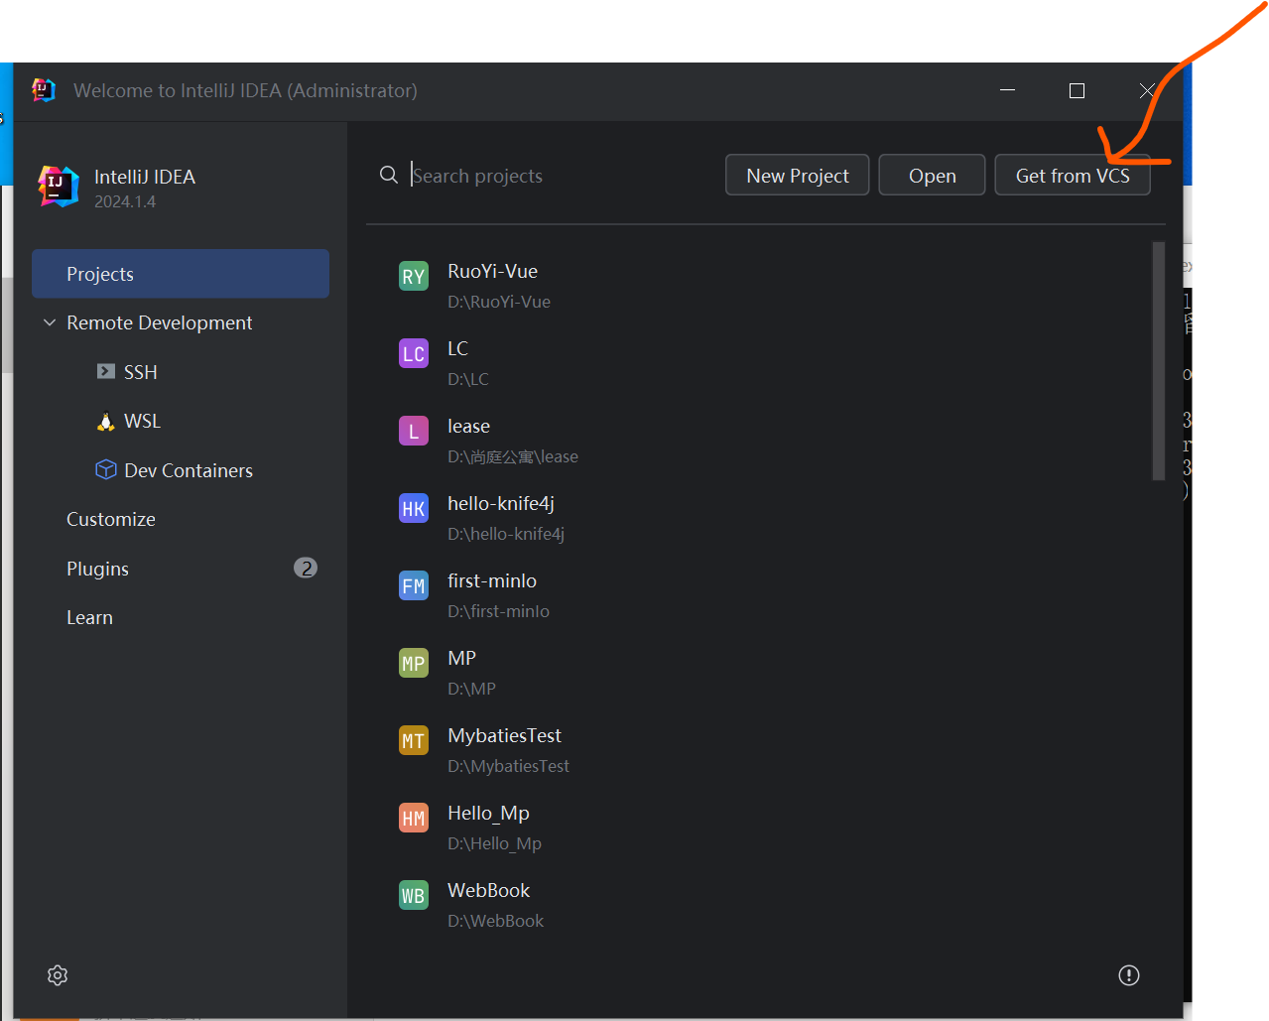This screenshot has width=1269, height=1021.
Task: Open the Hello_Mp project
Action: tap(488, 813)
